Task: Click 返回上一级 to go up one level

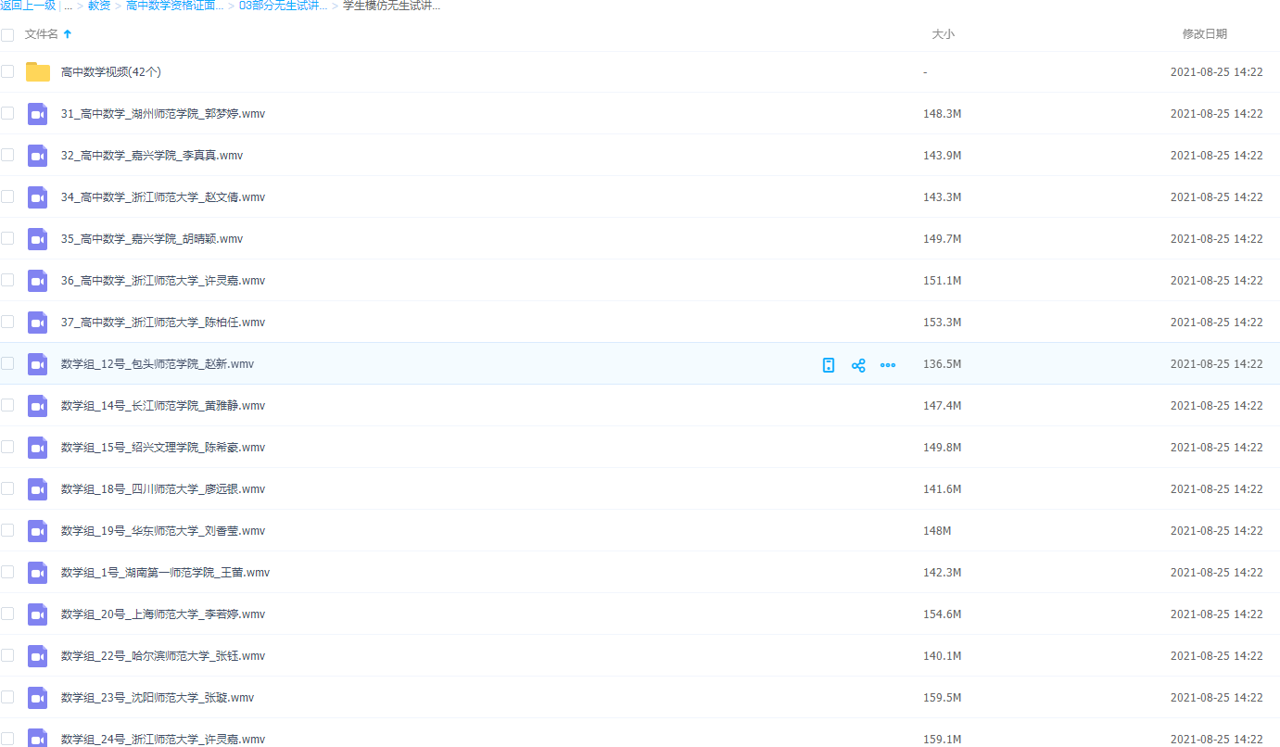Action: click(28, 6)
